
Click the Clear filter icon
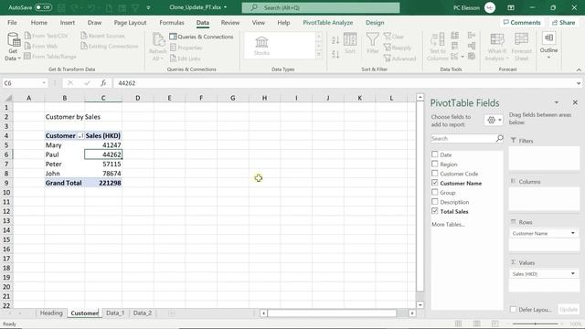pos(394,37)
